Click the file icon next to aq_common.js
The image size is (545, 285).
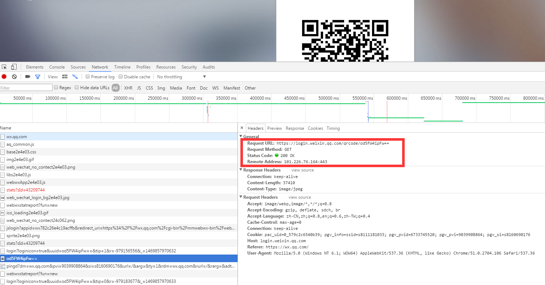[x=3, y=144]
